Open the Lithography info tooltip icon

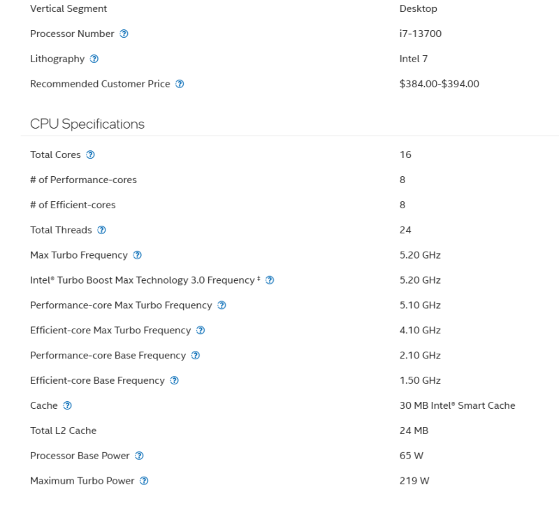click(94, 59)
